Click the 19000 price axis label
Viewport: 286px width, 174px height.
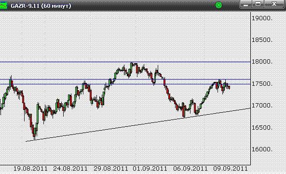click(x=262, y=18)
